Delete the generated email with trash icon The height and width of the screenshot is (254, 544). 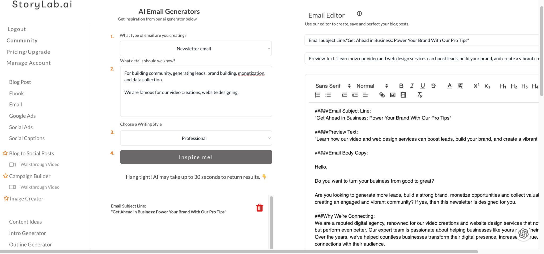coord(260,208)
